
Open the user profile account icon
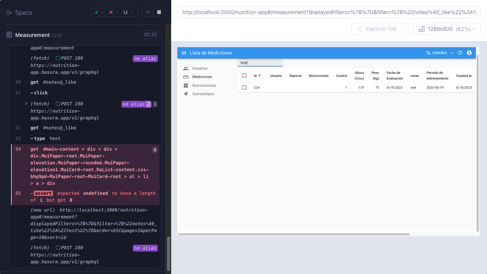coord(469,53)
